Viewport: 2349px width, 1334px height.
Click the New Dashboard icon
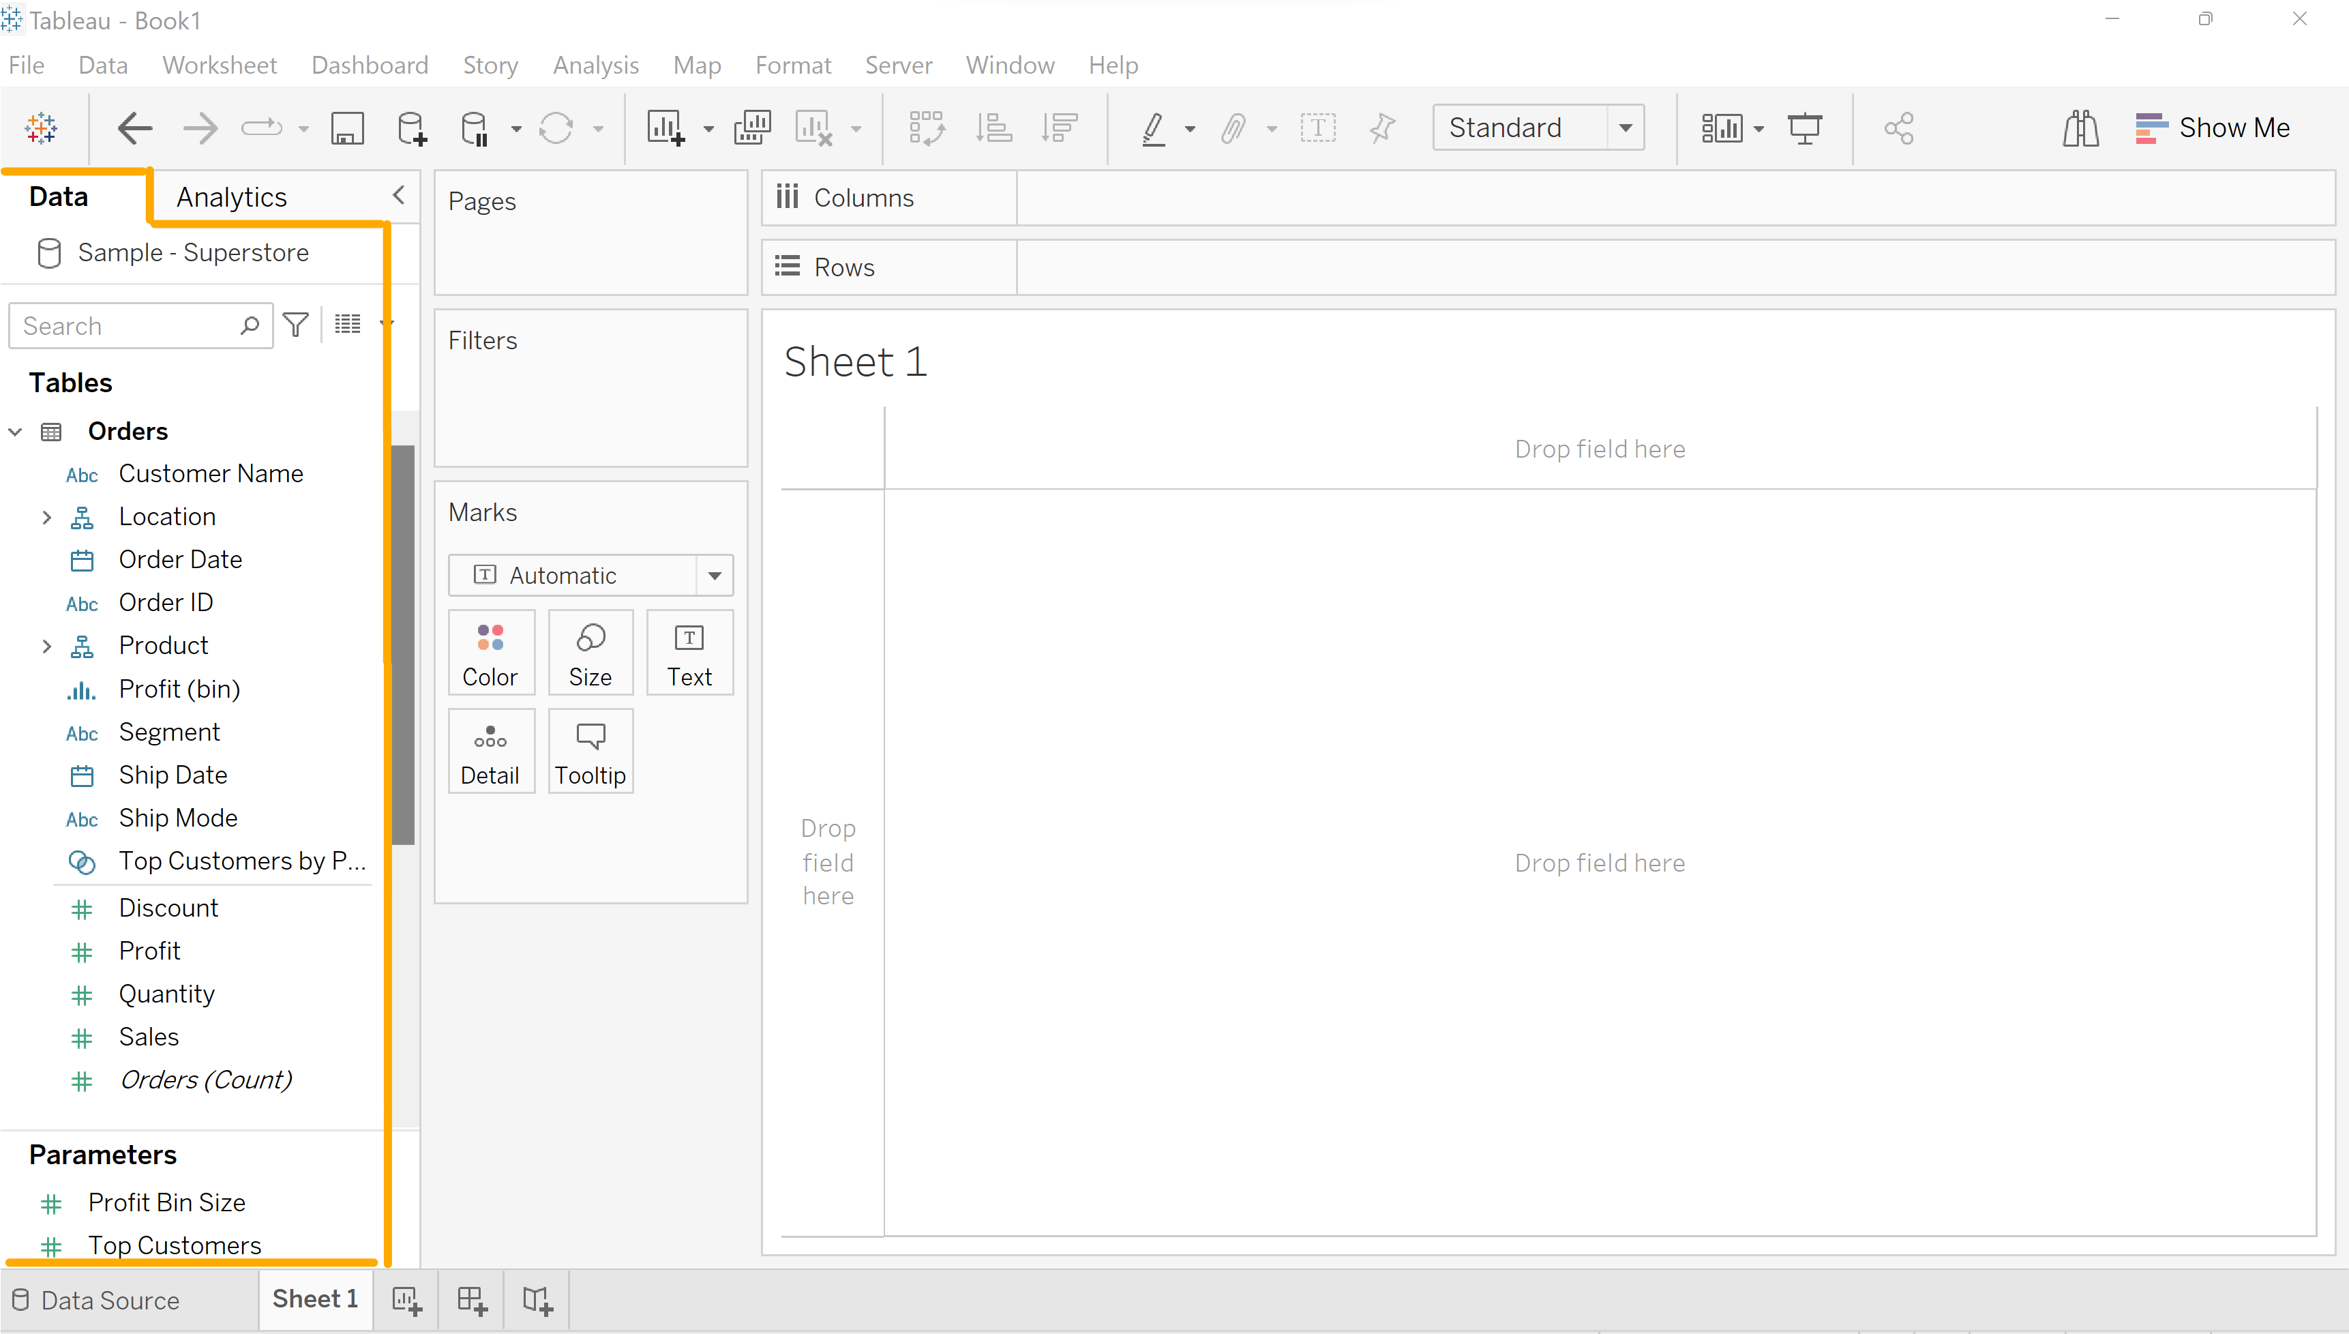click(472, 1300)
